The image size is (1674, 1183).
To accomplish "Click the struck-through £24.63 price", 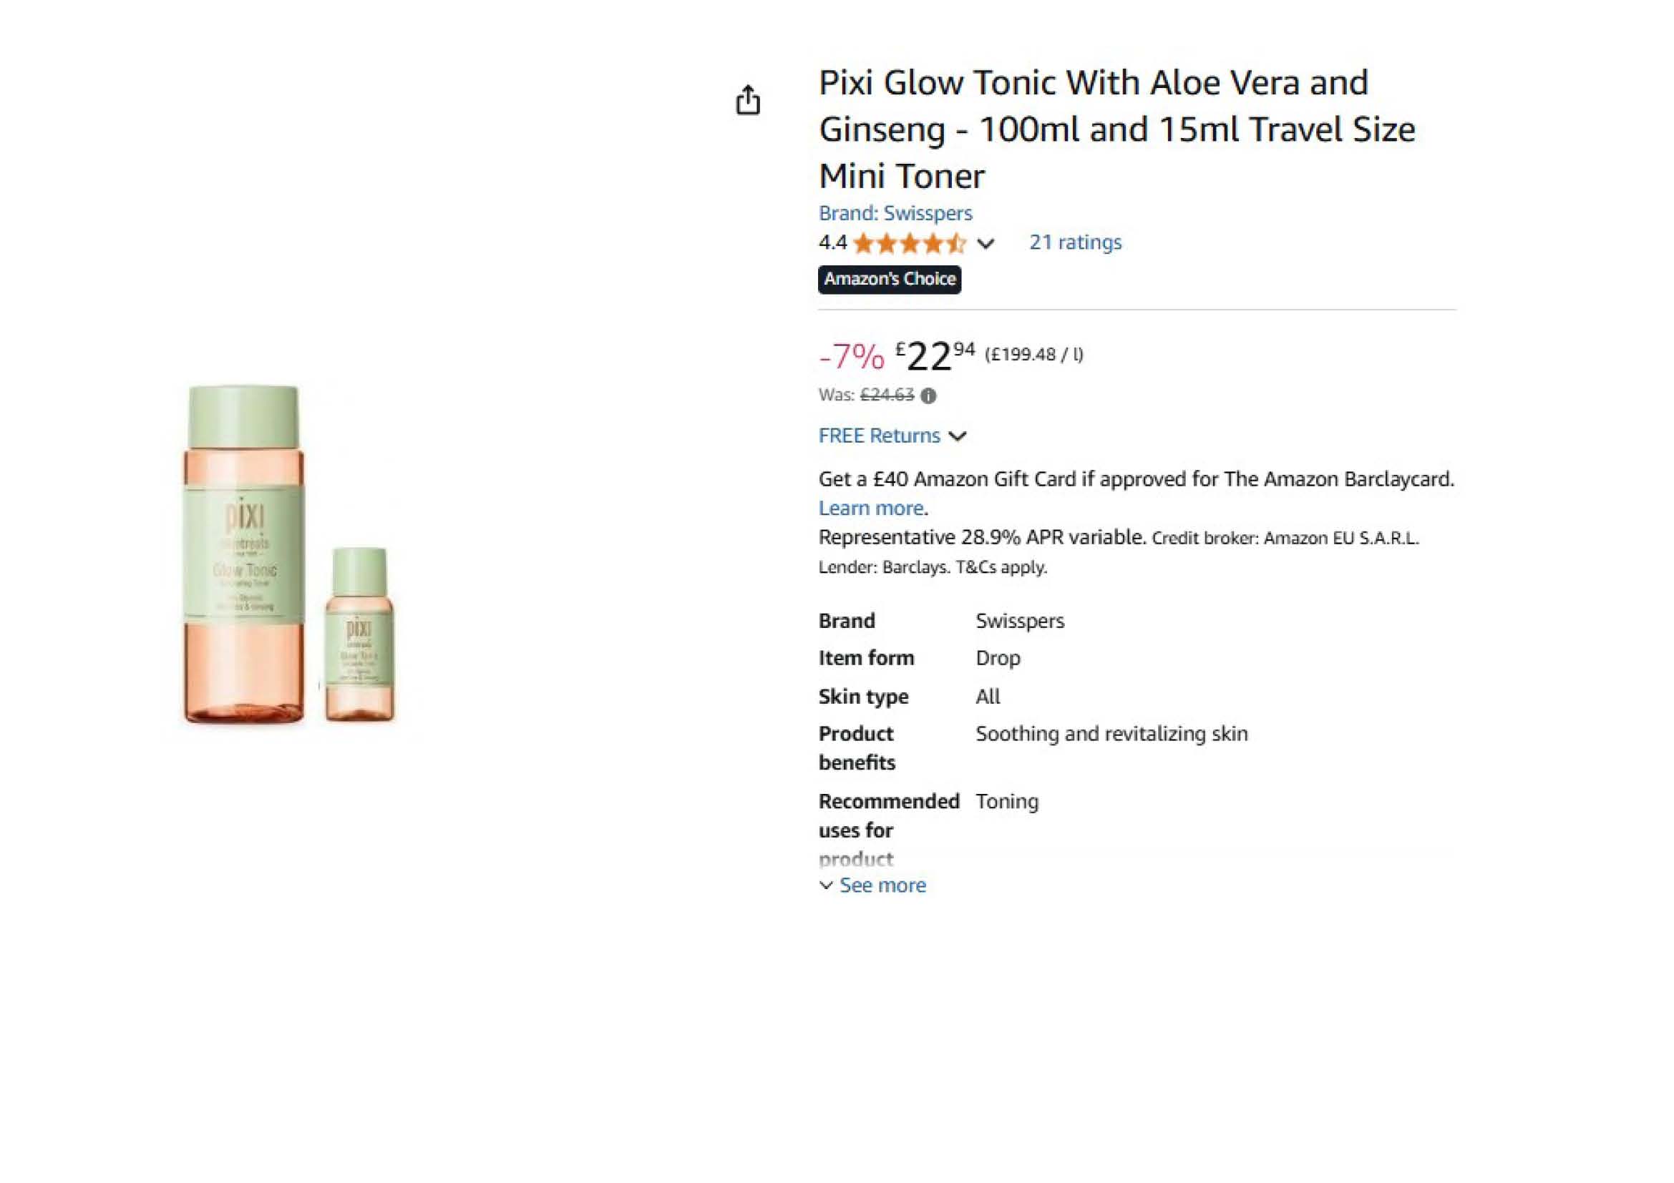I will tap(887, 395).
